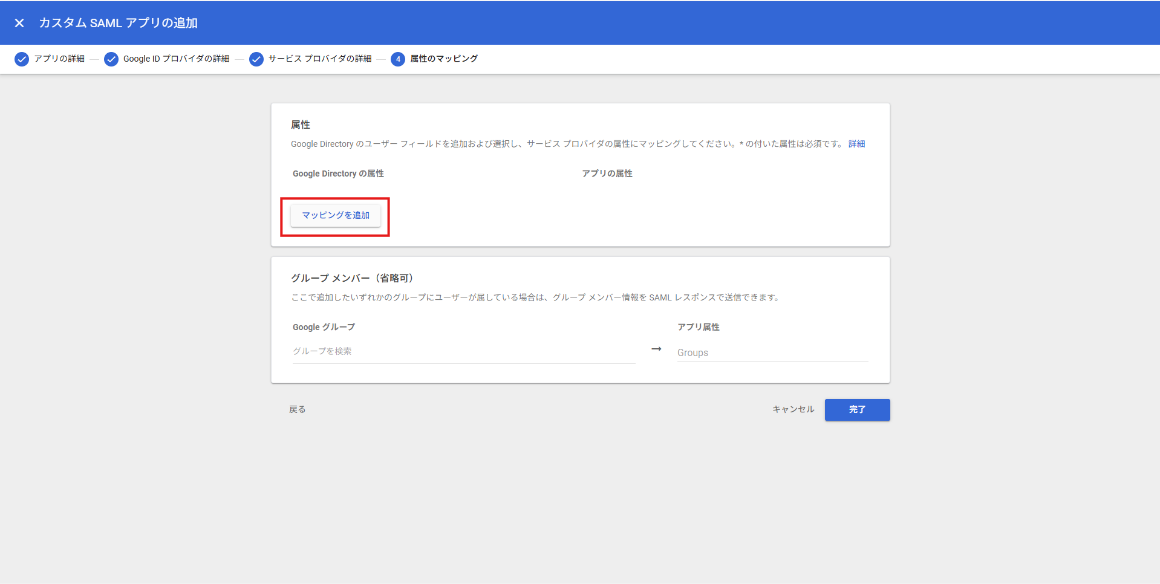Screen dimensions: 1160x584
Task: Click the 戻る button
Action: pyautogui.click(x=298, y=409)
